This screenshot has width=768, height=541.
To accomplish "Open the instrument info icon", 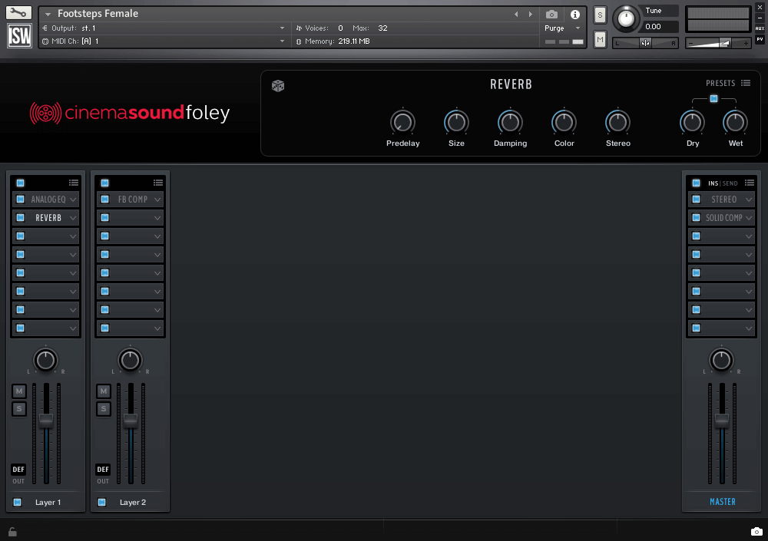I will [575, 15].
